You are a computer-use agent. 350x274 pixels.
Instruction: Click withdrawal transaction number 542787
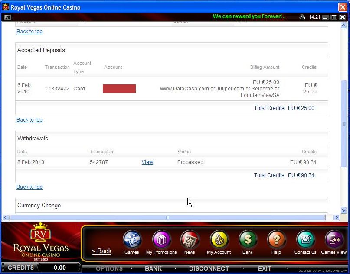[99, 162]
